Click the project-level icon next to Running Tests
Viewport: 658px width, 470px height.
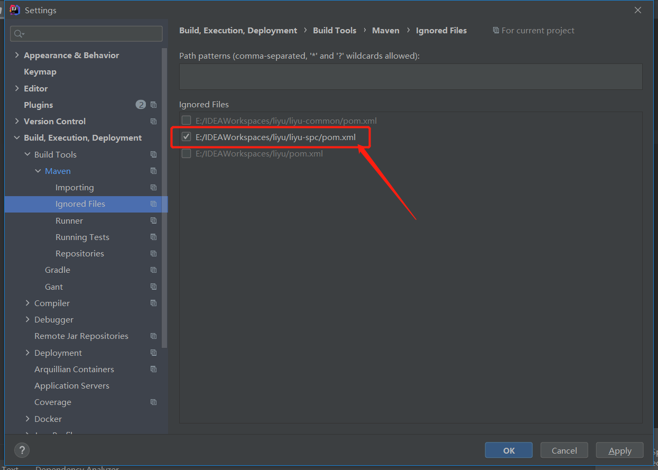[x=153, y=237]
